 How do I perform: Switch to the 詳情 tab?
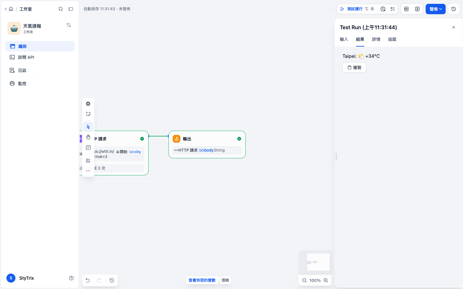click(376, 39)
